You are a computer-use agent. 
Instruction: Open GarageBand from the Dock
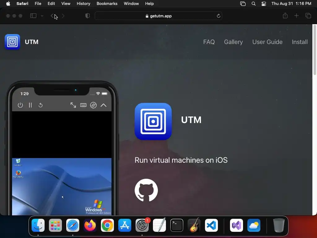point(194,225)
